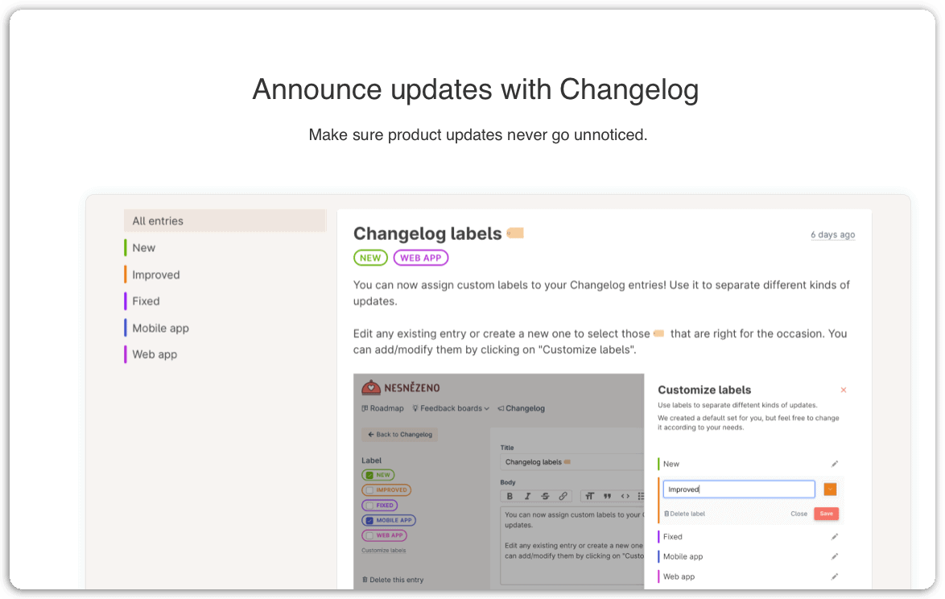Click the blockquote icon in body toolbar
This screenshot has width=945, height=599.
[608, 497]
